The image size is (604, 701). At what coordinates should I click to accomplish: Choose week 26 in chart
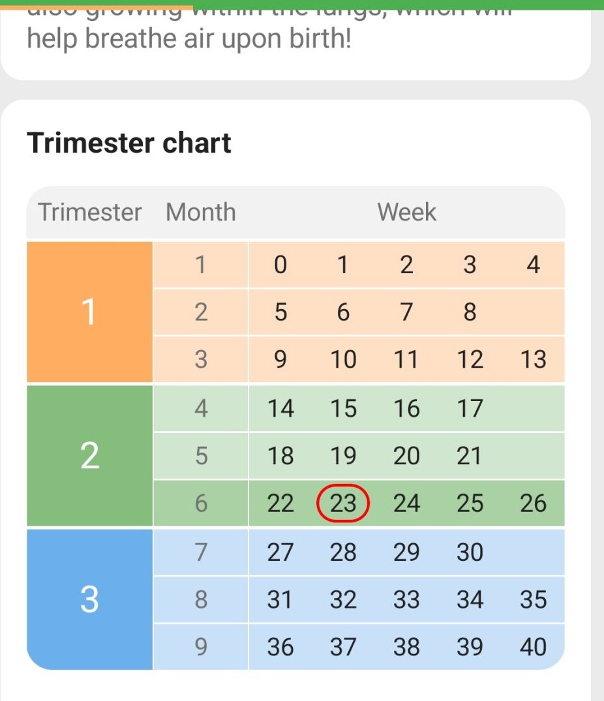[533, 503]
